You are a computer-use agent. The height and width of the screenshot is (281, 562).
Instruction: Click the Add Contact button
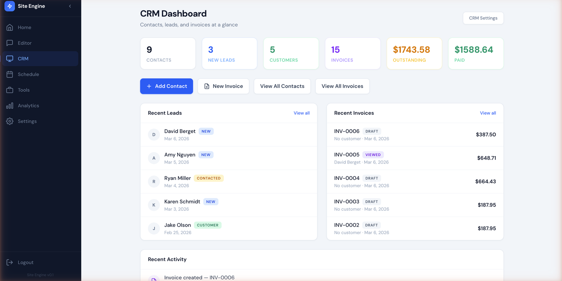167,86
